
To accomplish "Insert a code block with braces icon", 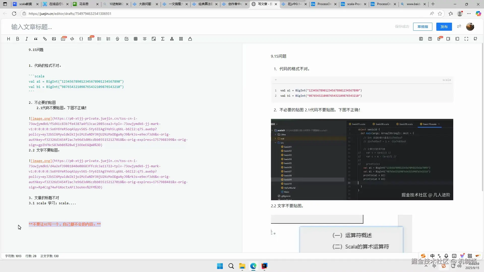I will click(x=81, y=39).
